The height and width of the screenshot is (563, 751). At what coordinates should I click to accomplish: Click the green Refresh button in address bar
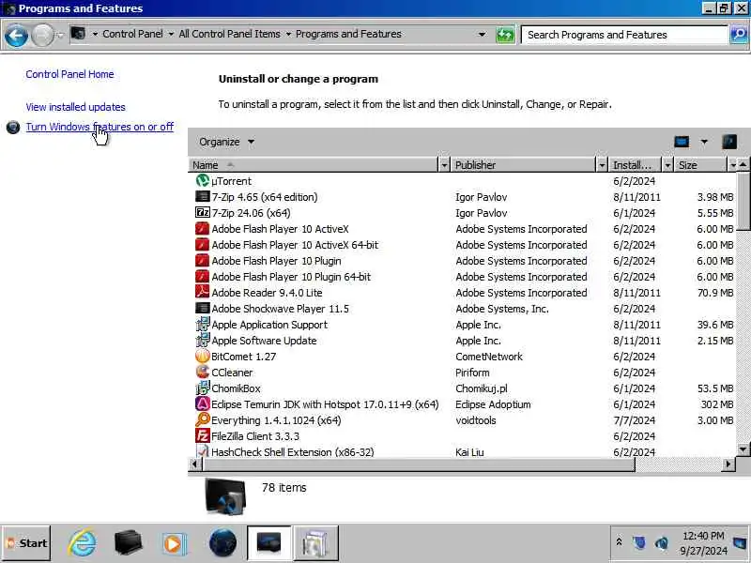point(505,35)
